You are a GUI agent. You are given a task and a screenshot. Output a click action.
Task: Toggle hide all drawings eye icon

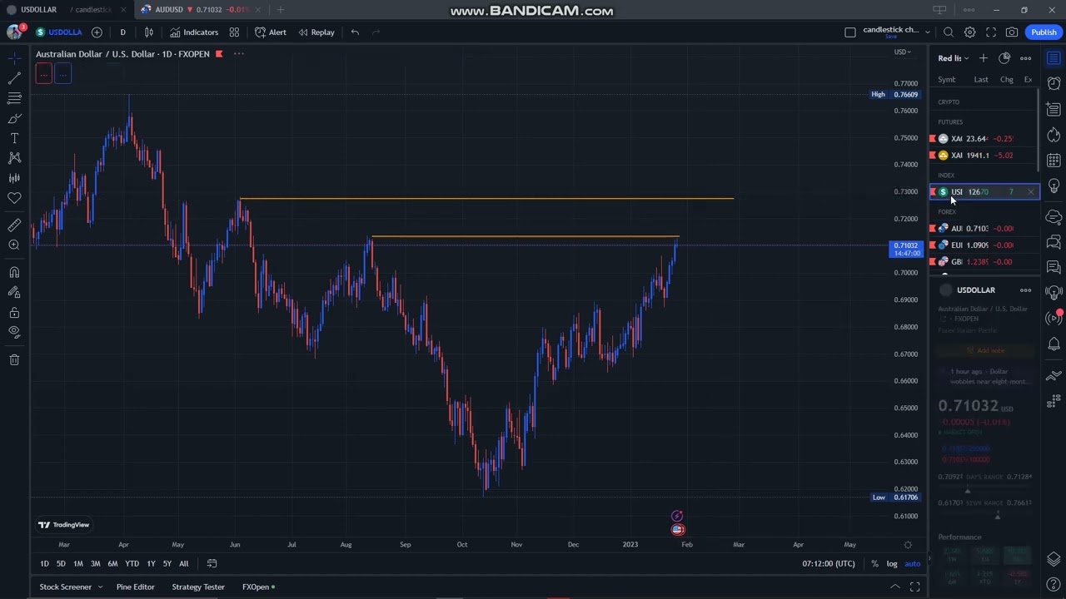[x=14, y=332]
